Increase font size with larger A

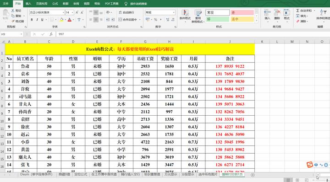(x=77, y=13)
